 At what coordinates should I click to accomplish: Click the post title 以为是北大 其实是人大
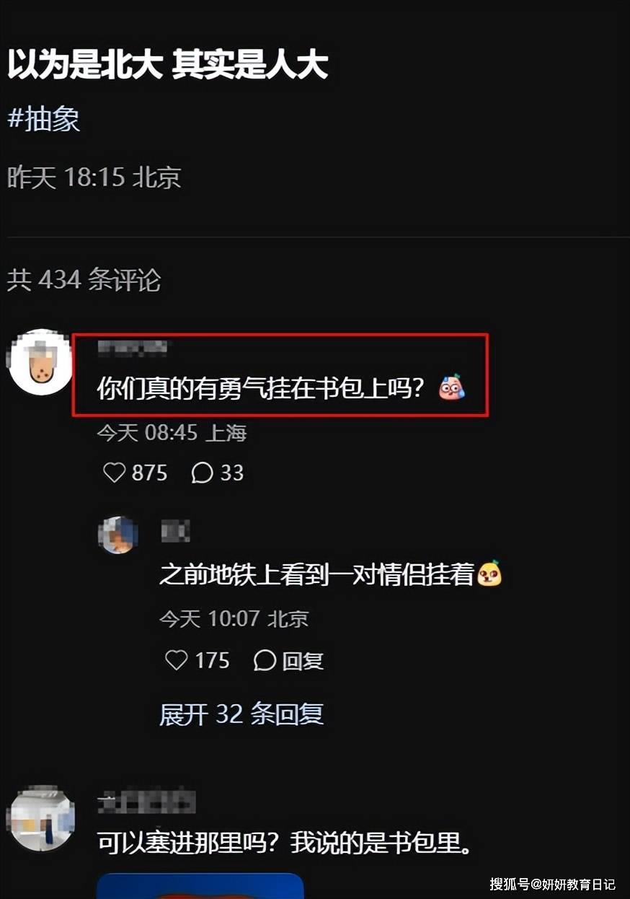tap(168, 65)
